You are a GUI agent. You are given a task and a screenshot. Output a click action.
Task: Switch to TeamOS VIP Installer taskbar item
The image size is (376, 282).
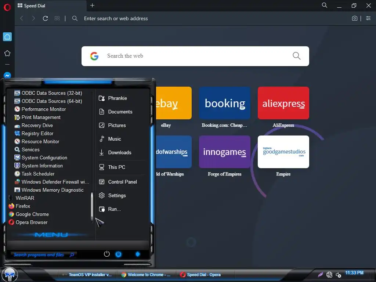(87, 275)
